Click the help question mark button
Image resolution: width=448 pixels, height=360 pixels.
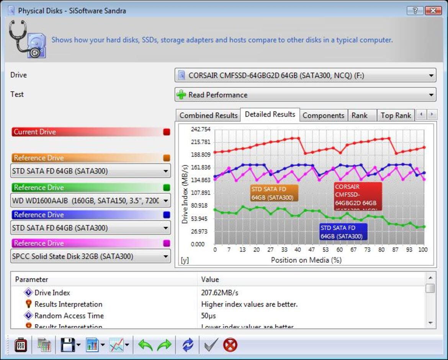click(415, 11)
